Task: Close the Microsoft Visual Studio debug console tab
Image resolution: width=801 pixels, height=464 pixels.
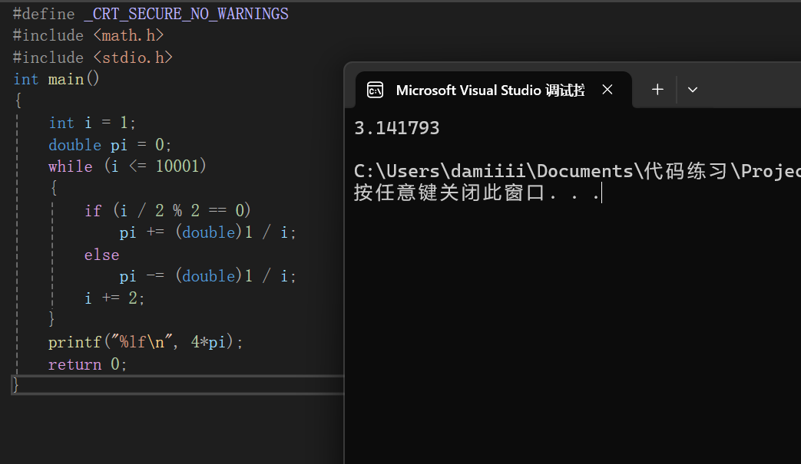Action: pyautogui.click(x=607, y=90)
